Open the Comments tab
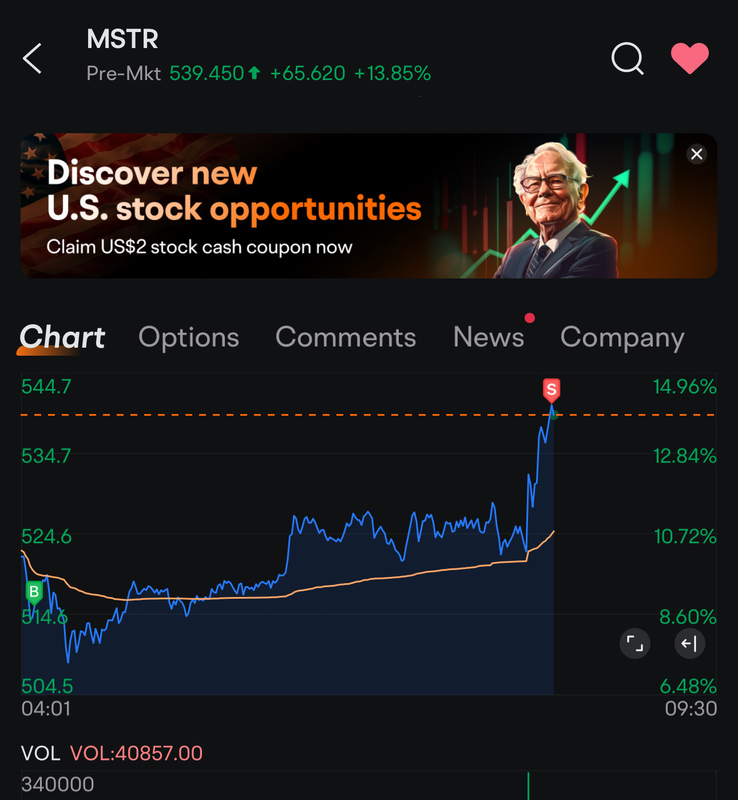Image resolution: width=738 pixels, height=800 pixels. (346, 337)
